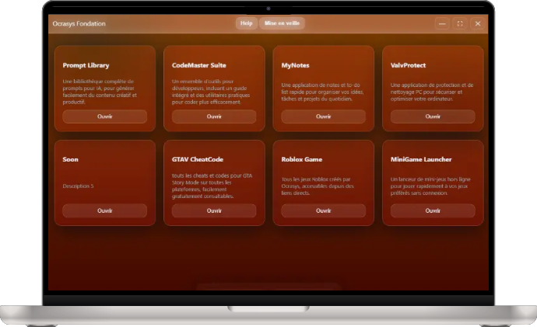Select the Prompt Library card title

[x=86, y=65]
